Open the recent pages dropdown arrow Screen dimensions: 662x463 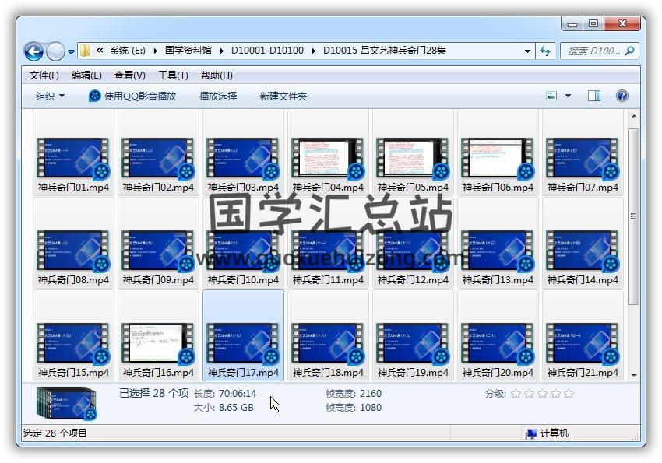click(x=72, y=52)
